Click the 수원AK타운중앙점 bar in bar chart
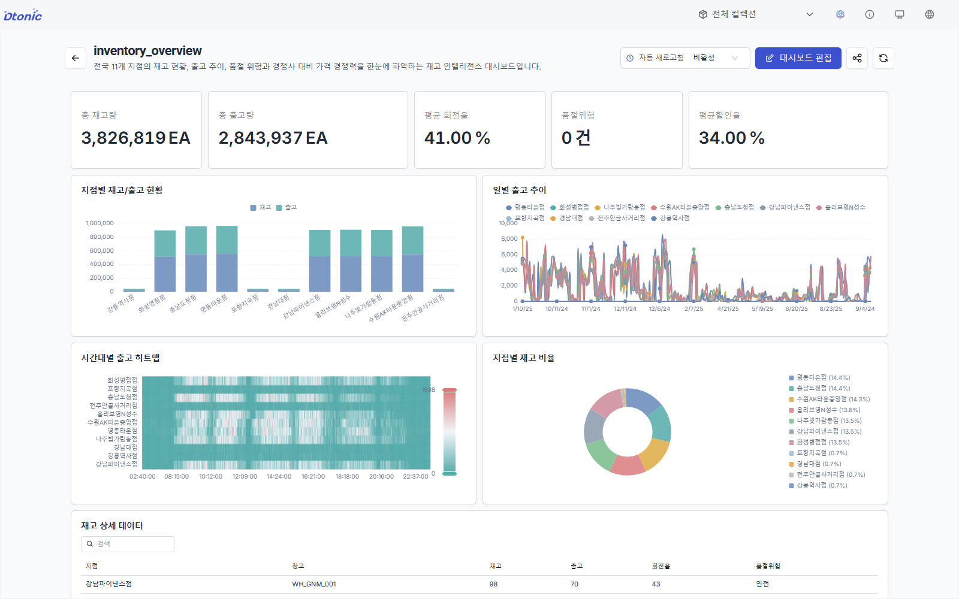 [412, 259]
